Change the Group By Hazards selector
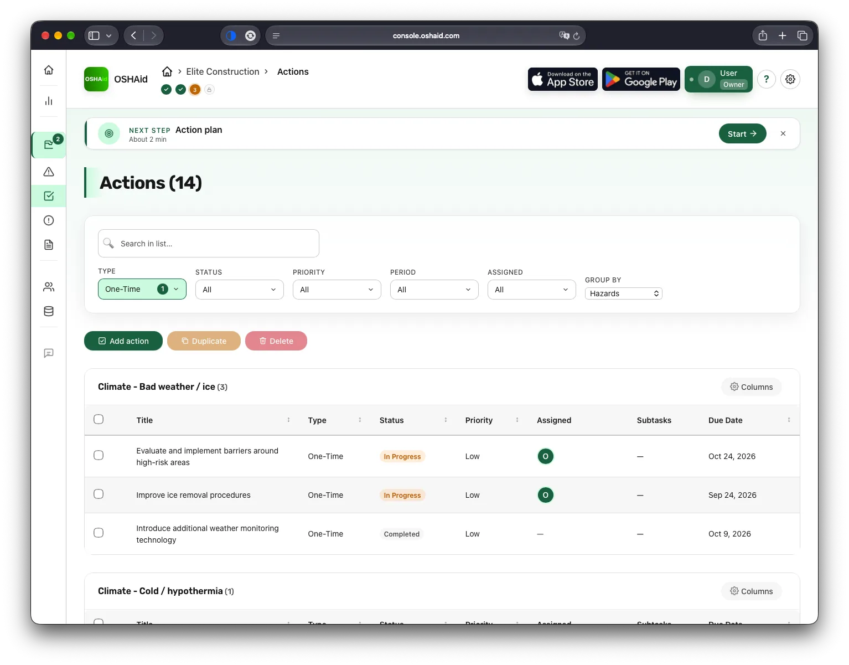The image size is (849, 665). pyautogui.click(x=624, y=293)
